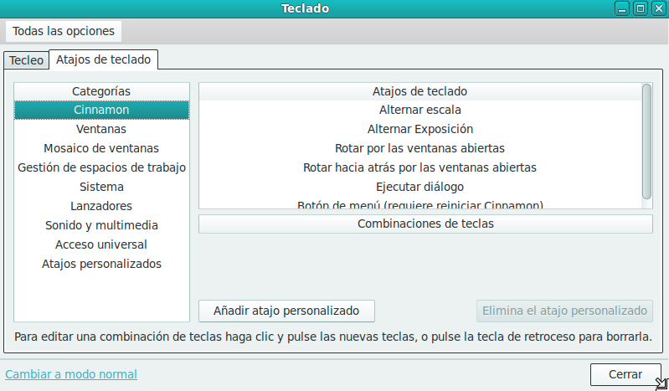
Task: Switch to the Tecleo tab
Action: click(x=26, y=60)
